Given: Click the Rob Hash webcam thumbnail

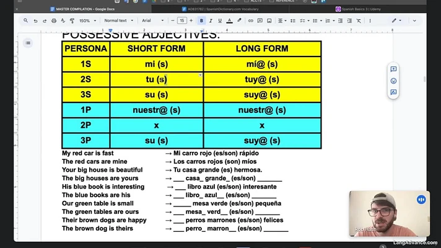Looking at the screenshot, I should [389, 214].
